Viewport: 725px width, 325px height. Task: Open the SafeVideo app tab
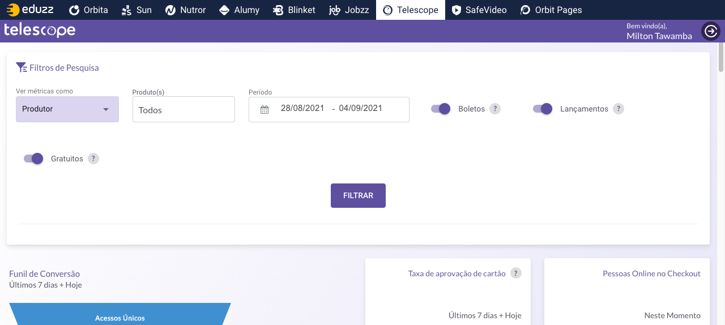click(479, 10)
